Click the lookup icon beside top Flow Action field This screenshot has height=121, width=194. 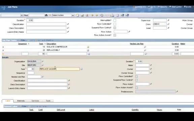[x=129, y=32]
